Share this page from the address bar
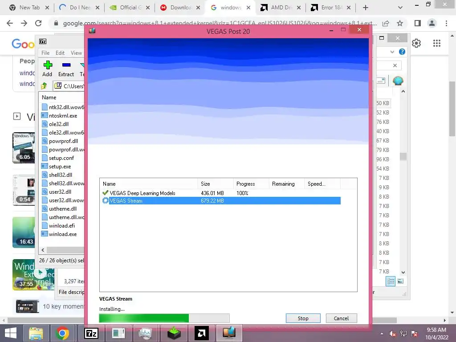The width and height of the screenshot is (456, 342). pyautogui.click(x=386, y=23)
